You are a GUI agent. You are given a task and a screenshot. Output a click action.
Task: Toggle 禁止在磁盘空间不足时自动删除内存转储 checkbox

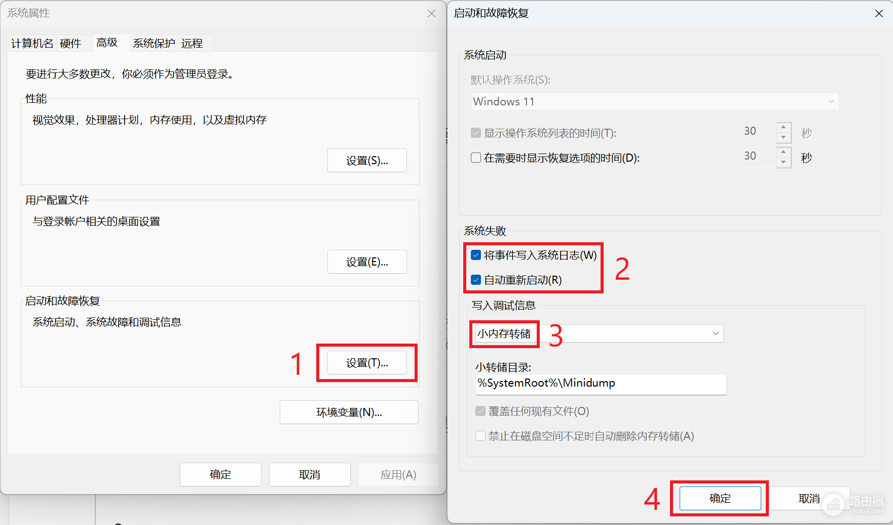[480, 436]
